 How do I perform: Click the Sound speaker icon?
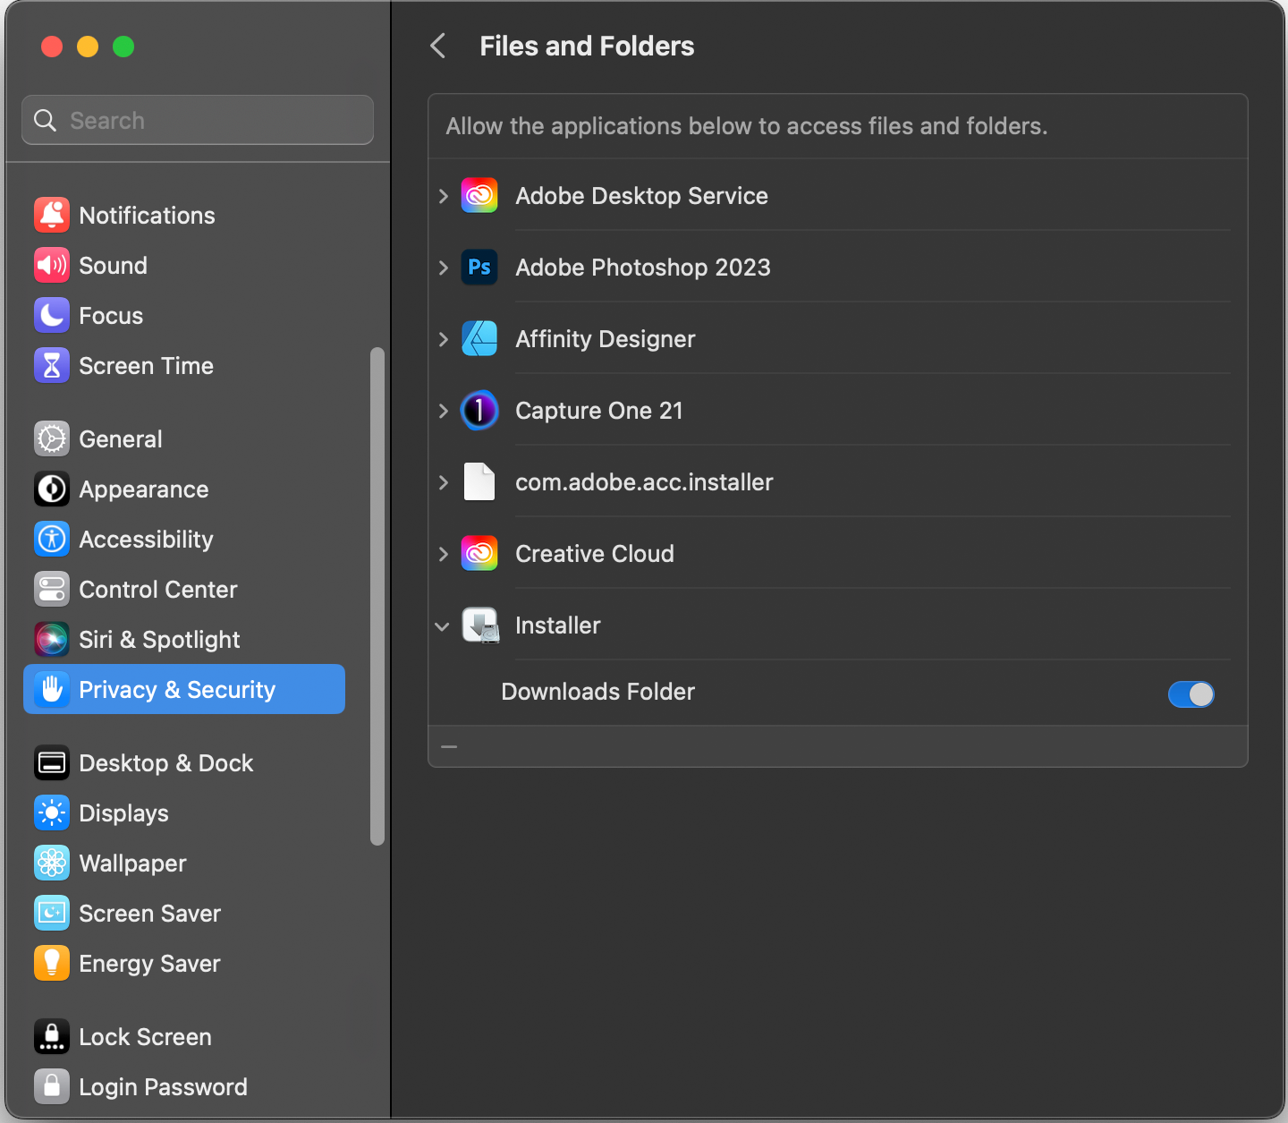coord(52,265)
